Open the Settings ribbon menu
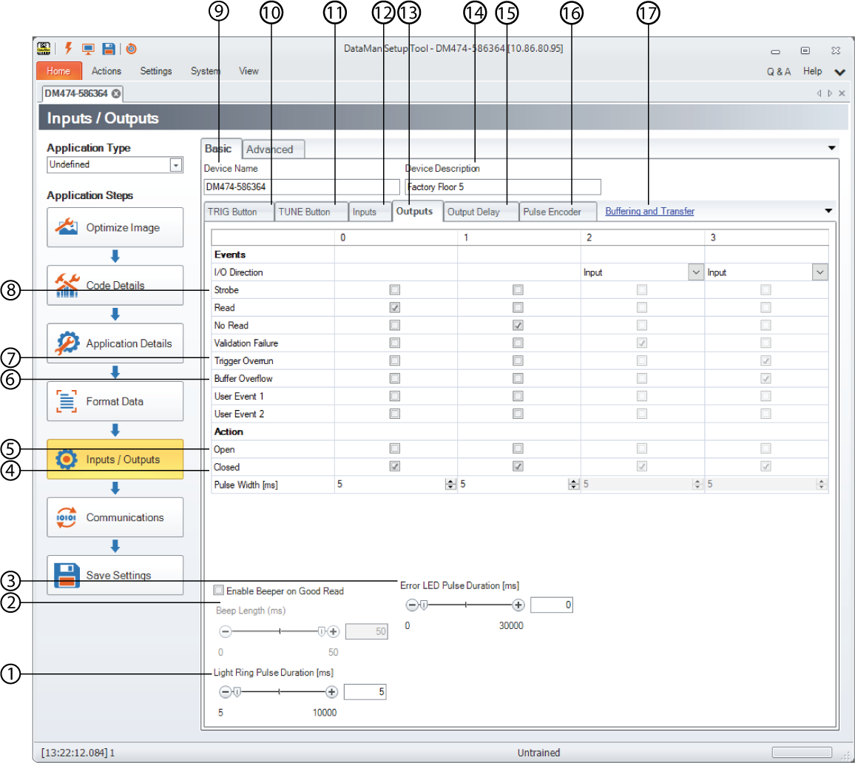 pos(155,71)
